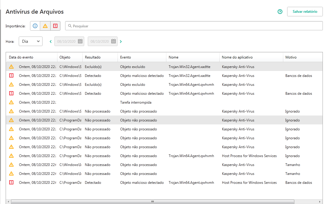Screen dimensions: 327x204
Task: Open the Dia time period dropdown
Action: coord(31,41)
